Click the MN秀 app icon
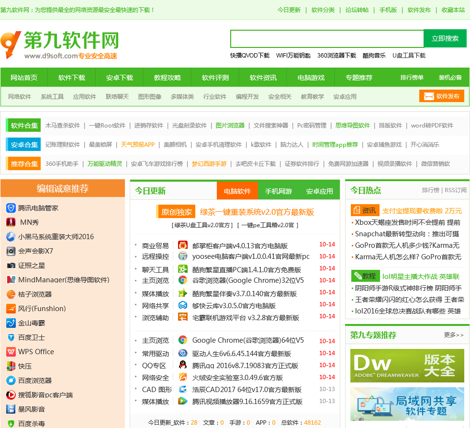The width and height of the screenshot is (470, 428). click(x=11, y=222)
